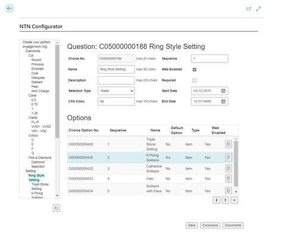Screen dimensions: 282x232
Task: Open the Start Date calendar picker
Action: pos(223,91)
